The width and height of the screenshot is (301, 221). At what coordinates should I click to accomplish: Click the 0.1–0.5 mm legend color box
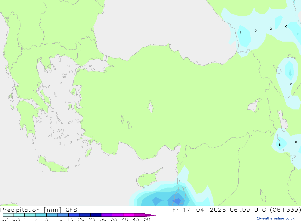tap(8, 215)
